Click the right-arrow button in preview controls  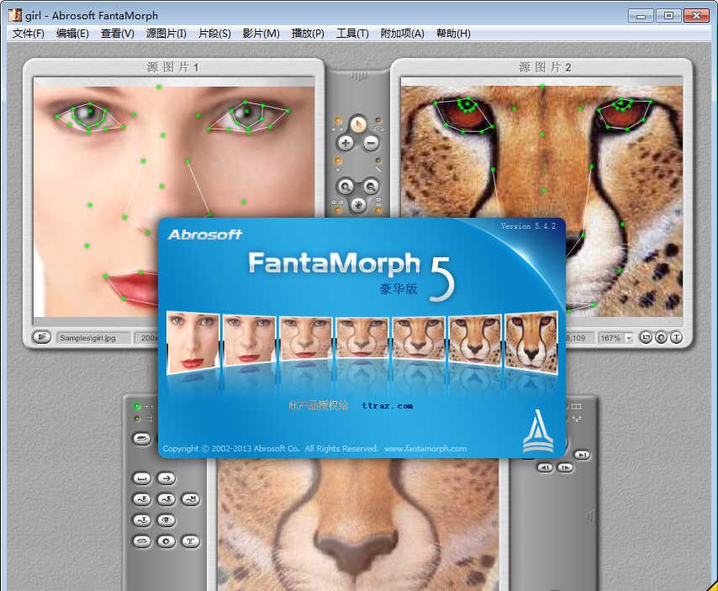point(166,478)
